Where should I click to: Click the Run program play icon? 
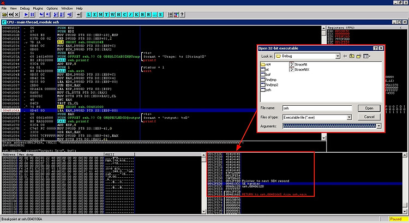[x=26, y=15]
